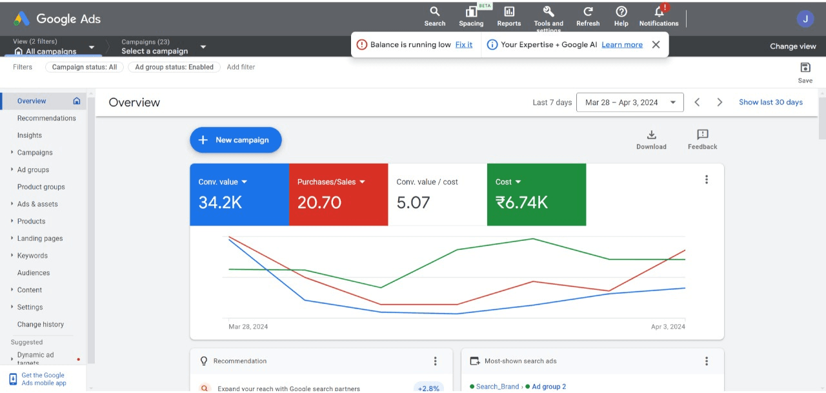The image size is (826, 393).
Task: Open scorecard three-dot menu
Action: pyautogui.click(x=707, y=180)
